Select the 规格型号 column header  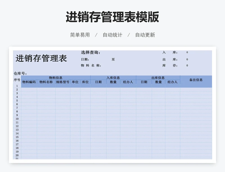63,82
